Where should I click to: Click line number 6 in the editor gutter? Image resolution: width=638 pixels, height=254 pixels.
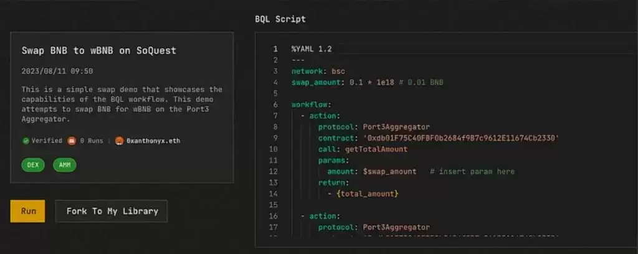275,105
